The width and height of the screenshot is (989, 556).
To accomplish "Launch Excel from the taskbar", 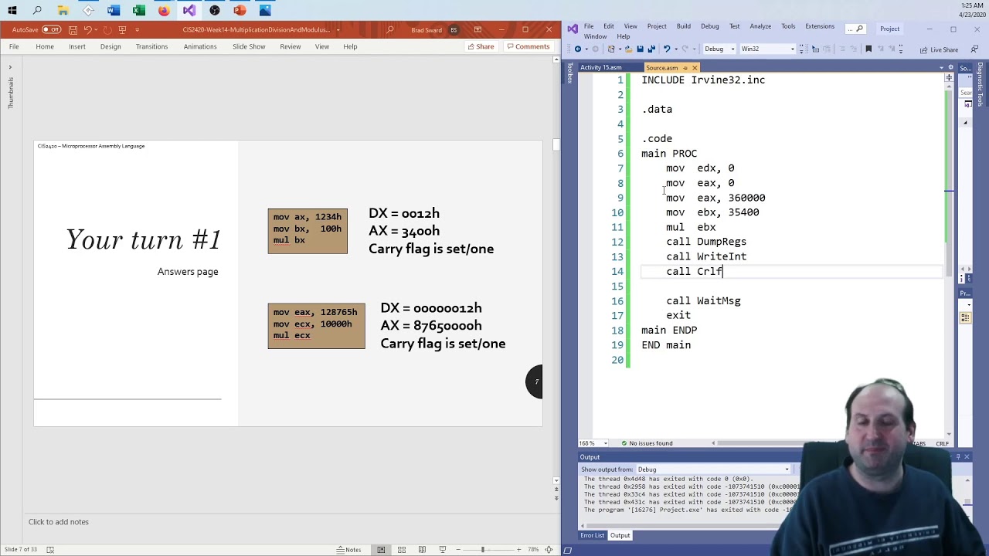I will [x=138, y=11].
